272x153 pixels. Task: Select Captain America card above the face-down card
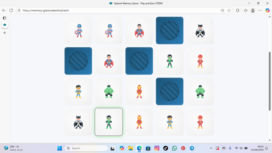pos(78,30)
